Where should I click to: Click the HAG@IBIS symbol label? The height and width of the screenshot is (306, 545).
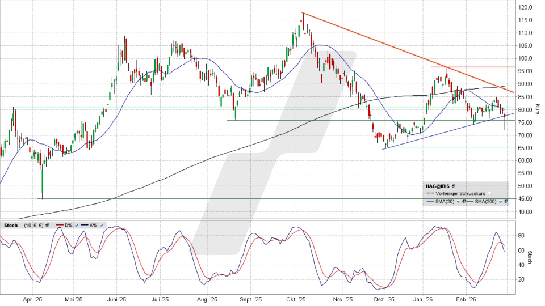pyautogui.click(x=438, y=186)
